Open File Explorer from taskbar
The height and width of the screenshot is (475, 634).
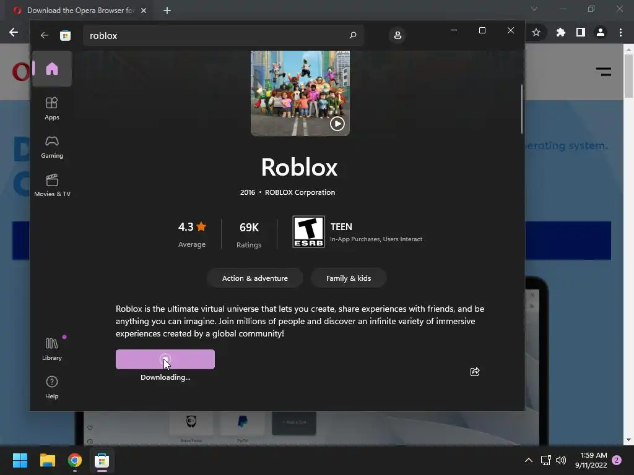pyautogui.click(x=47, y=460)
